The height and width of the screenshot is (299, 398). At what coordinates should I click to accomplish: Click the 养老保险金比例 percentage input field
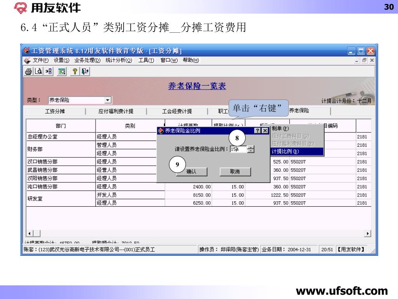pyautogui.click(x=238, y=149)
